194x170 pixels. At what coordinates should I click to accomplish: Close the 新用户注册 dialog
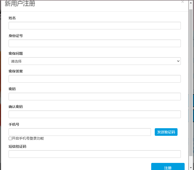(183, 2)
